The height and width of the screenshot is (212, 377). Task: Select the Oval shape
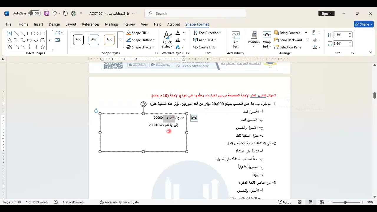coord(36,34)
